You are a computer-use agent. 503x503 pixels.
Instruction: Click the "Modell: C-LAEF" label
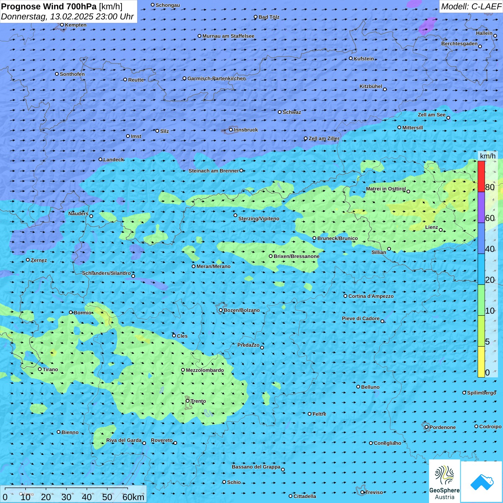(471, 6)
